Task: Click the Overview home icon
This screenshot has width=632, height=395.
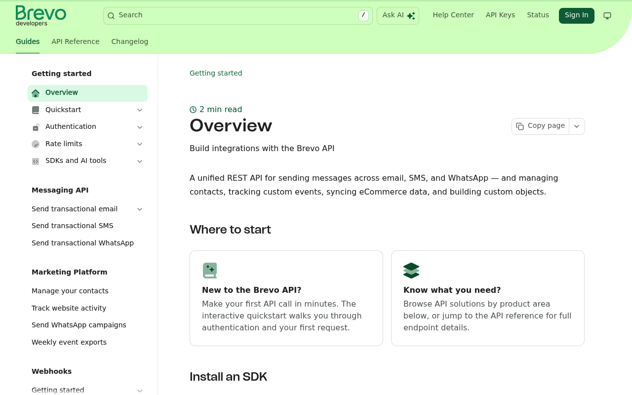Action: (x=36, y=93)
